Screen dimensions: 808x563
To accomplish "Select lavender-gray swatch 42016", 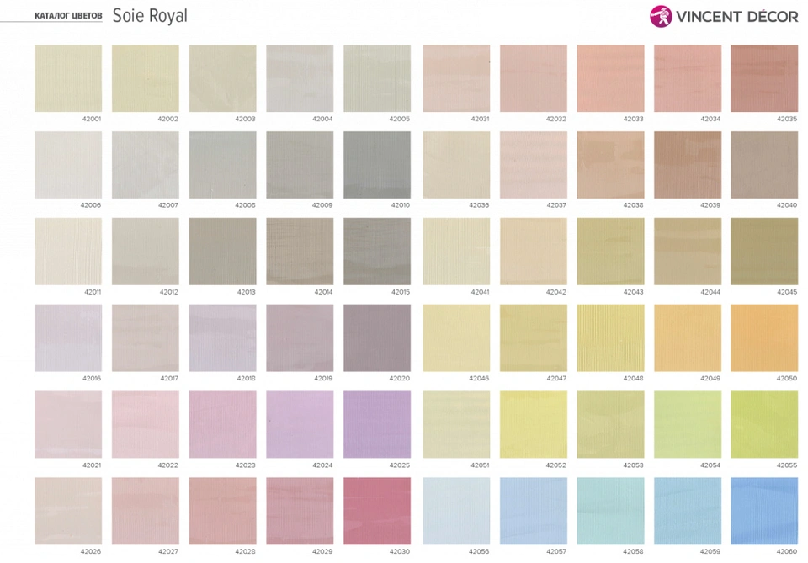I will point(68,338).
